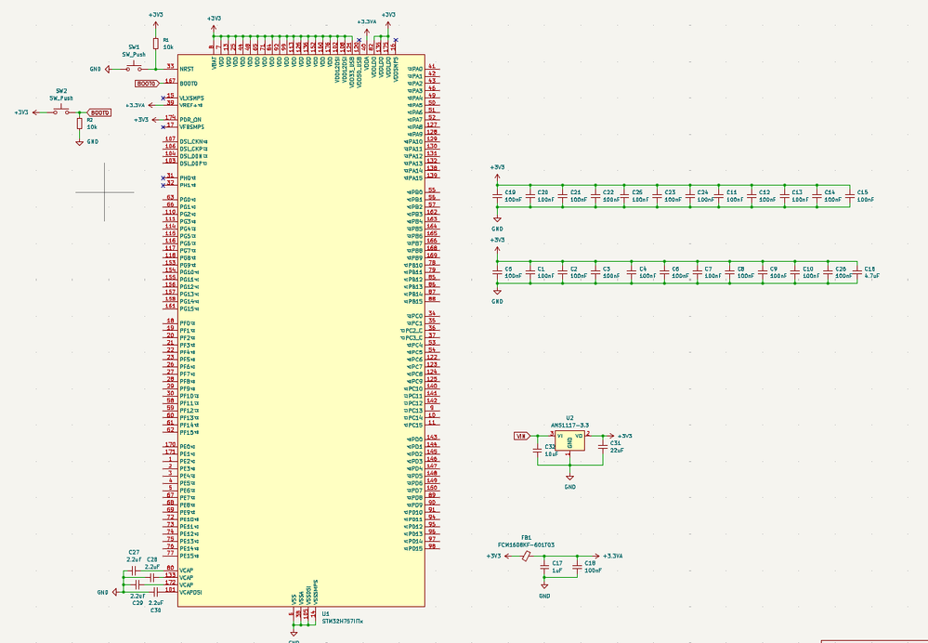Click no-connect flag on VLXSMPS pin 15
928x643 pixels.
[x=163, y=98]
